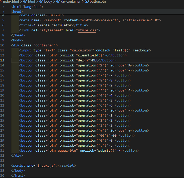This screenshot has width=184, height=178.
Task: Click the opening <body> tag on line 9
Action: [x=17, y=40]
